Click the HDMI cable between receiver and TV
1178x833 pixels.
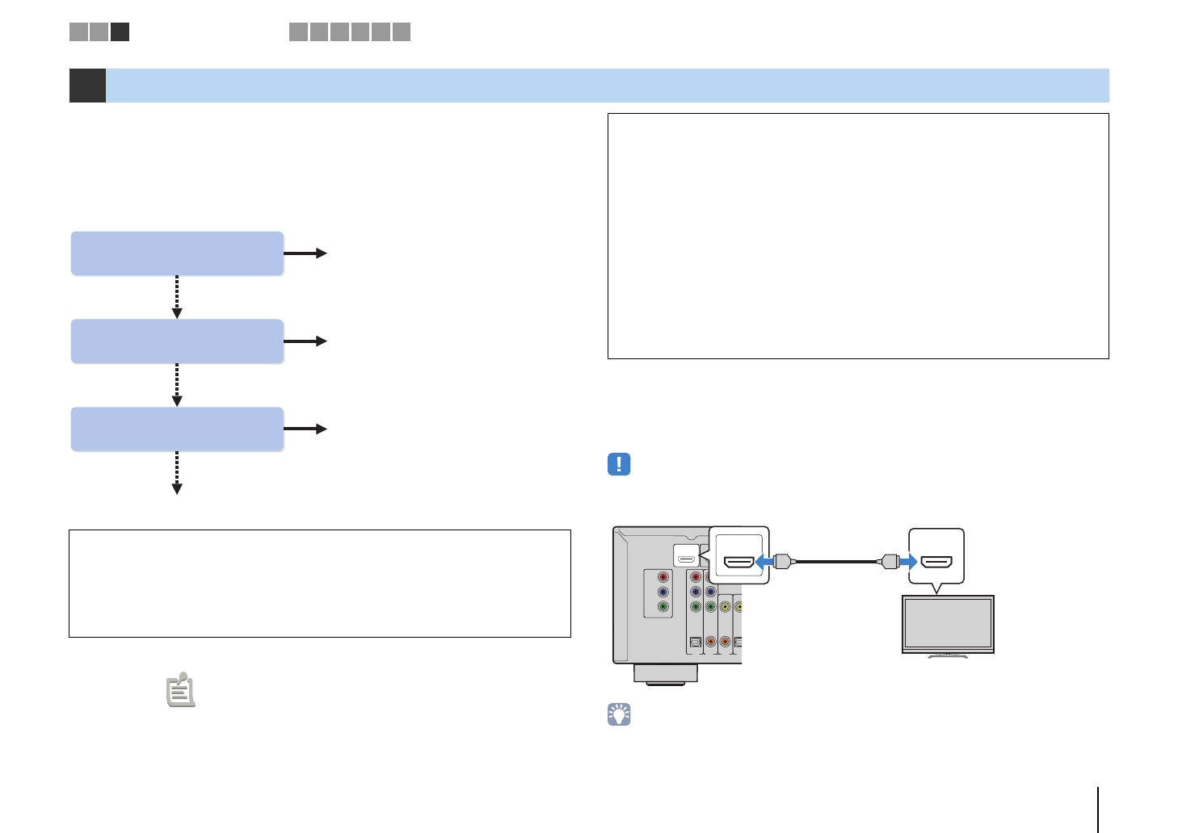click(836, 561)
